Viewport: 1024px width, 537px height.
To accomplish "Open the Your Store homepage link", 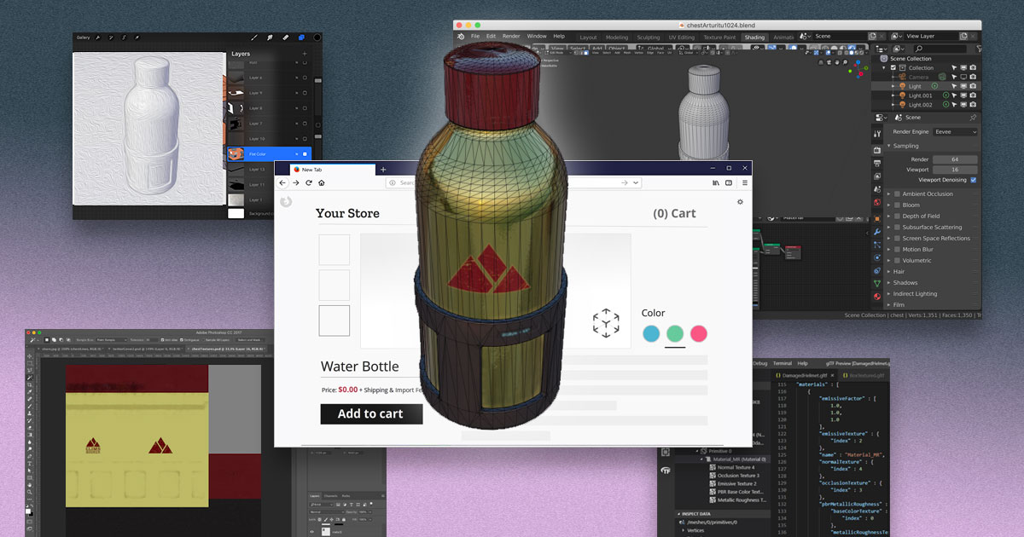I will [346, 213].
